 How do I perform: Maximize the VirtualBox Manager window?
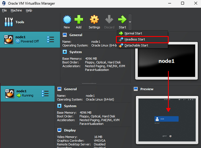182,3
